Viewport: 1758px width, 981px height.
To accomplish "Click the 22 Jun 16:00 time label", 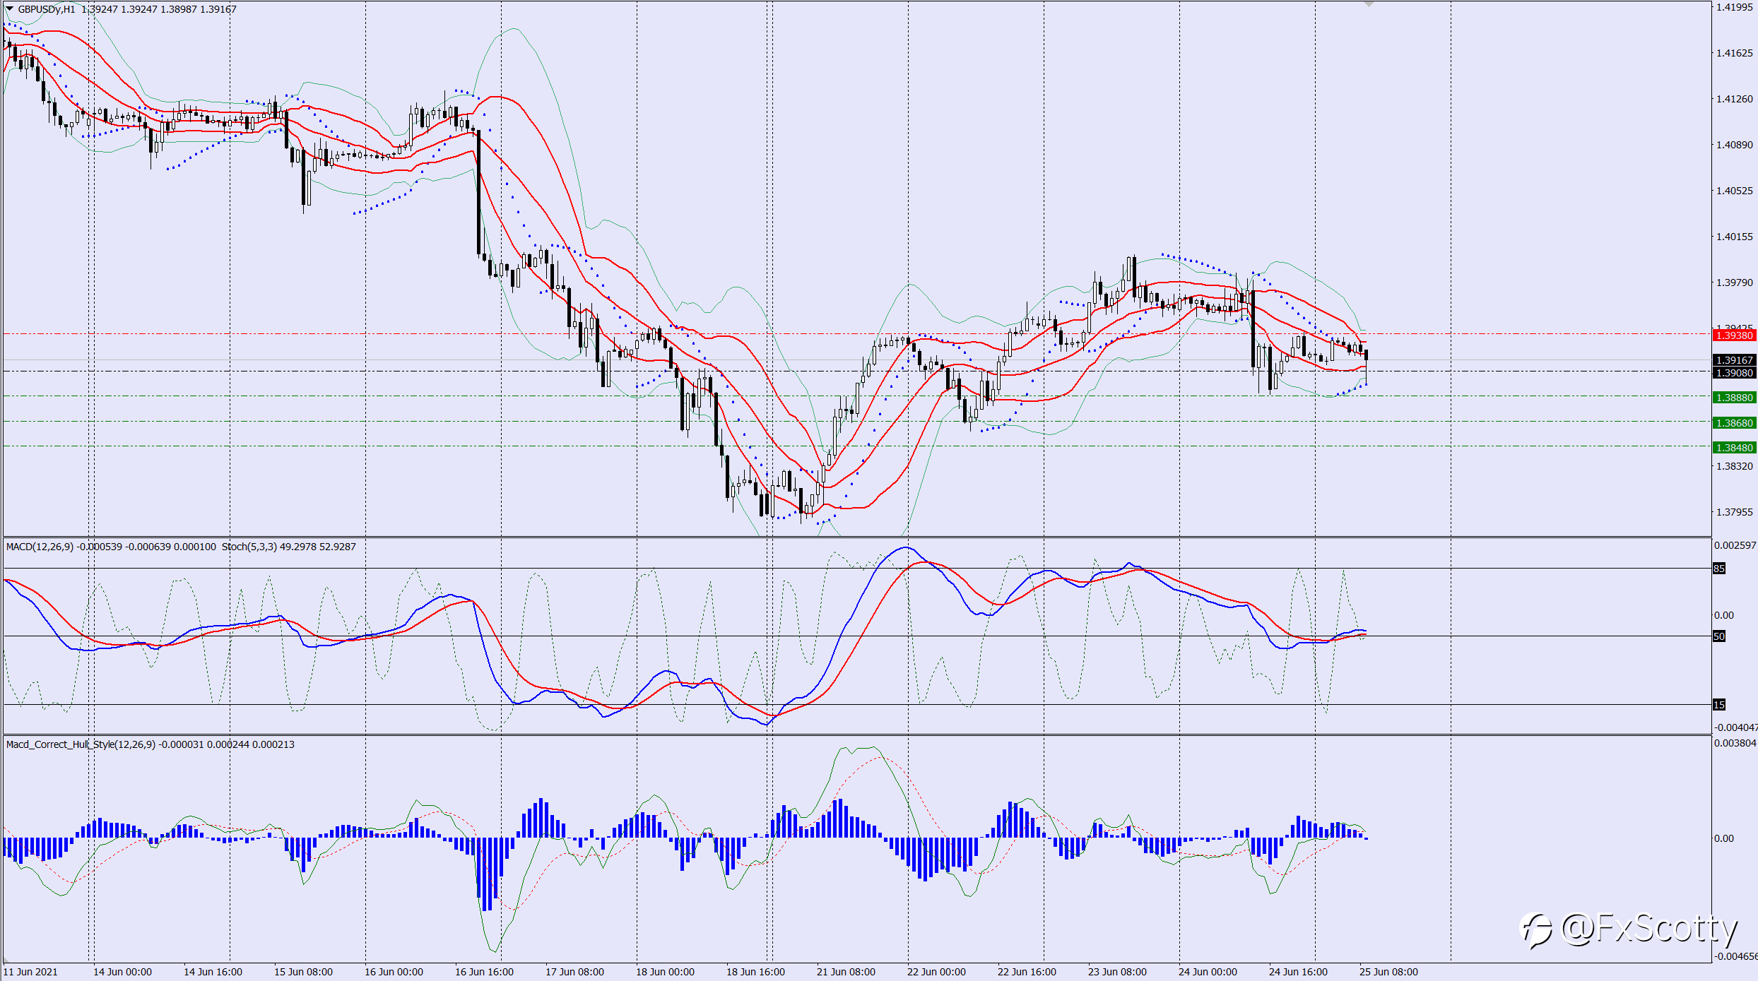I will 1027,972.
